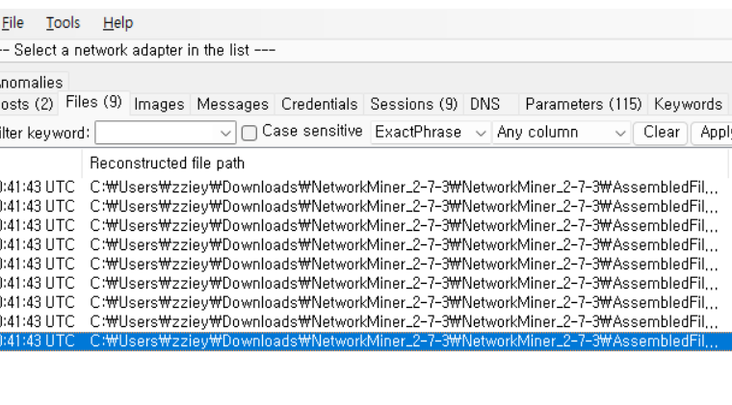Image resolution: width=732 pixels, height=405 pixels.
Task: Expand the filter keyword dropdown arrow
Action: (226, 134)
